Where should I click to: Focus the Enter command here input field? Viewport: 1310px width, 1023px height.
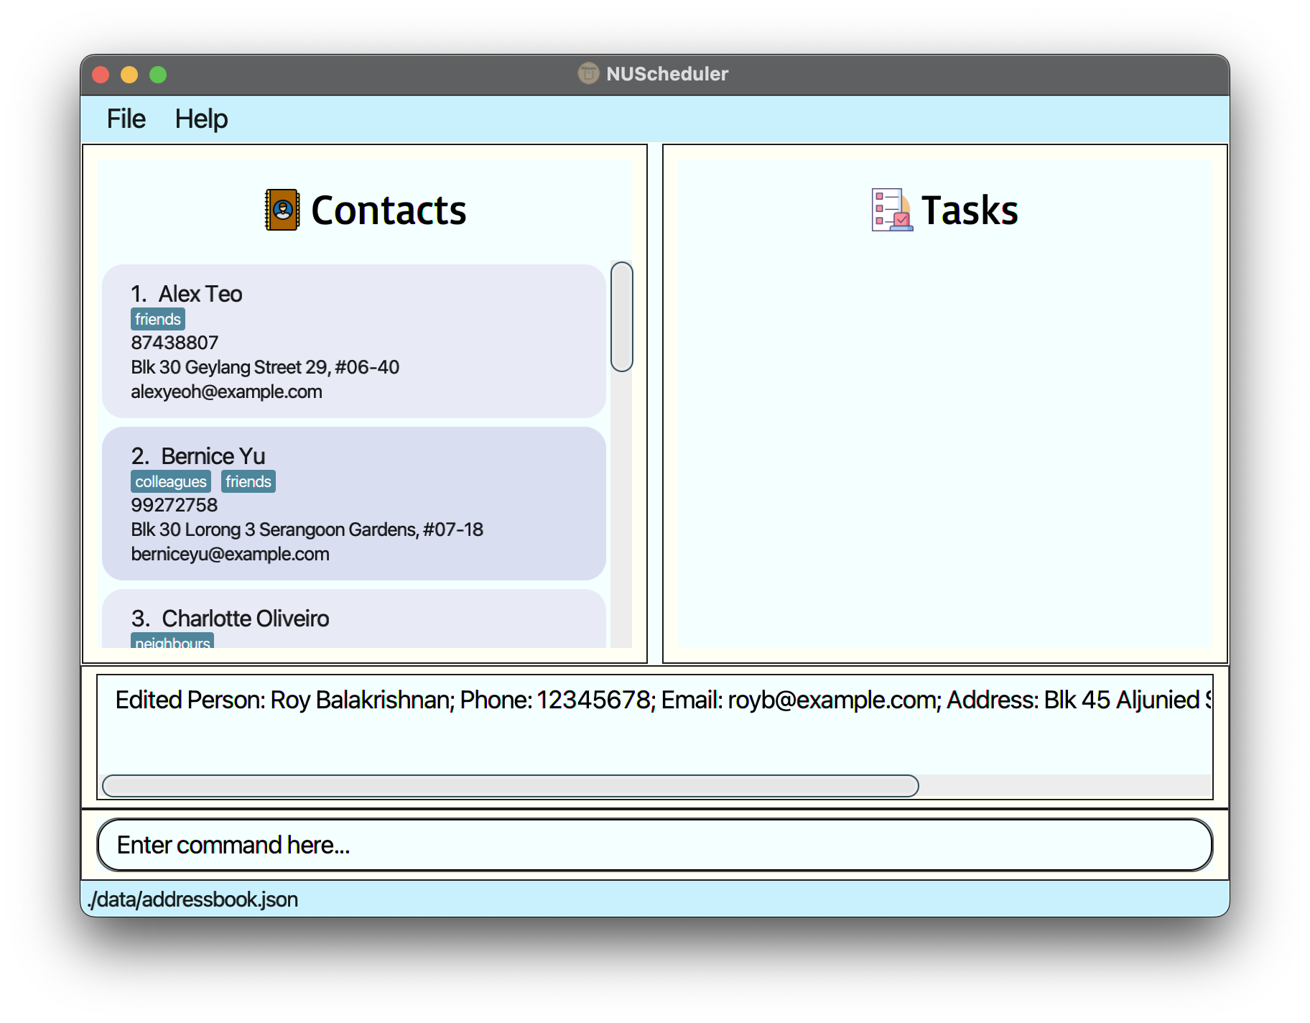click(x=655, y=845)
